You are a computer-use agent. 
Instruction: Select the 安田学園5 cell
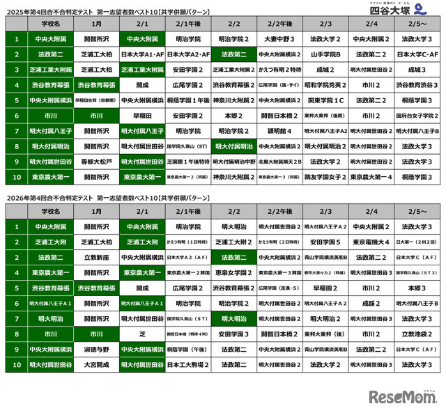pyautogui.click(x=325, y=242)
